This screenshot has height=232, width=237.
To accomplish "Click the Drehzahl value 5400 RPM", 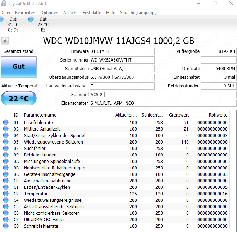I will pos(218,69).
